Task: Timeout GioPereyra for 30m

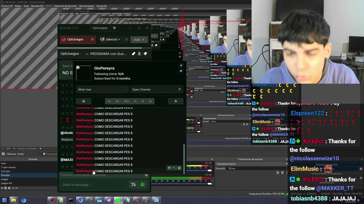Action: 127,101
